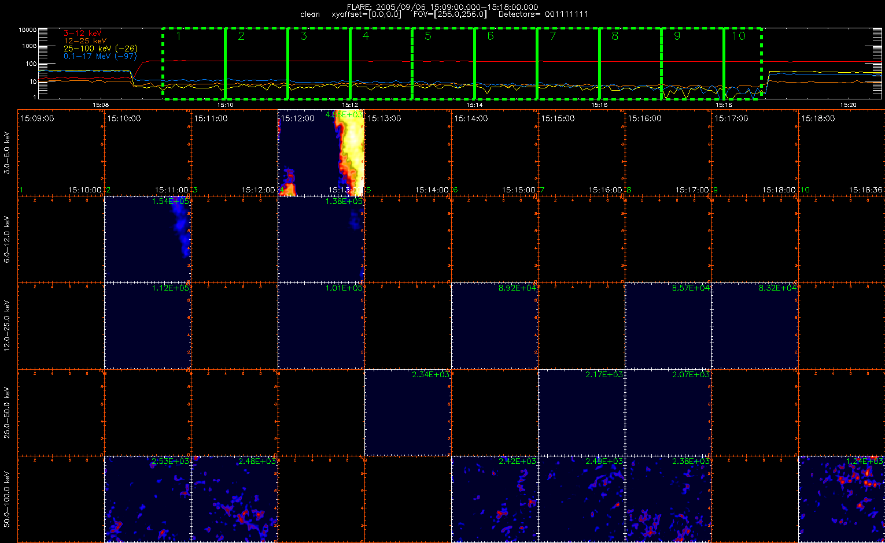
Task: Select interval 4 marker in the light curve
Action: click(x=366, y=36)
